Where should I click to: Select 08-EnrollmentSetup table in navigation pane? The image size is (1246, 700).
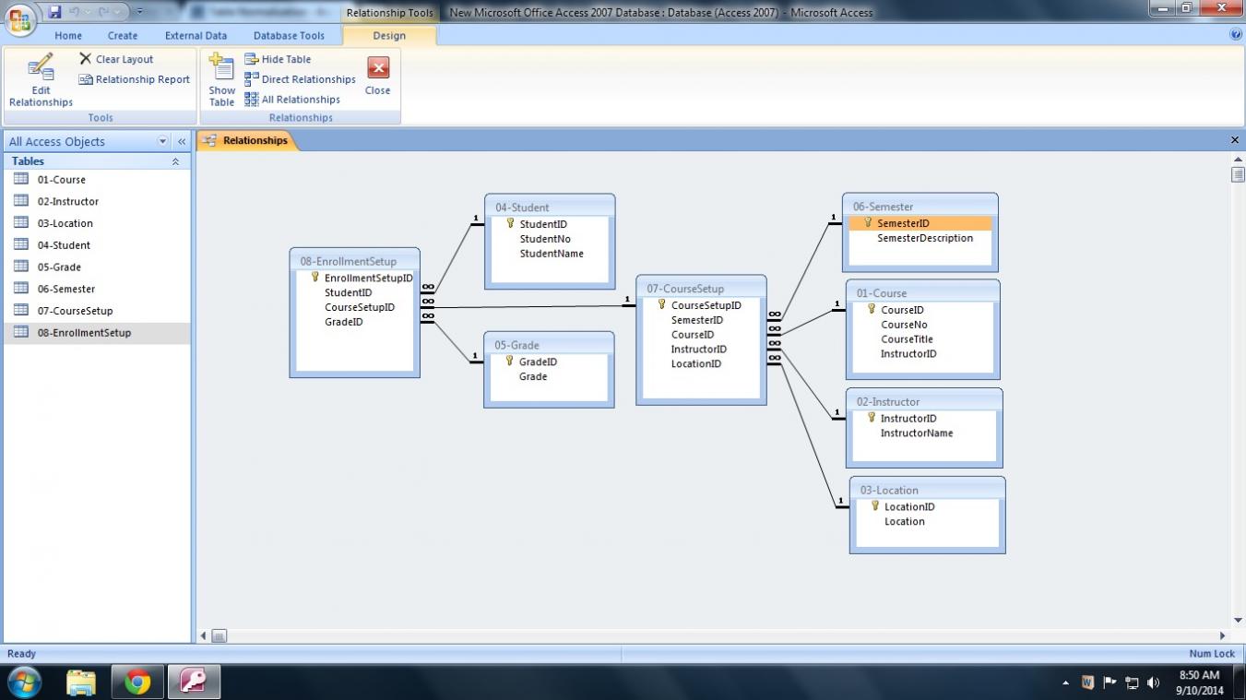pyautogui.click(x=96, y=333)
